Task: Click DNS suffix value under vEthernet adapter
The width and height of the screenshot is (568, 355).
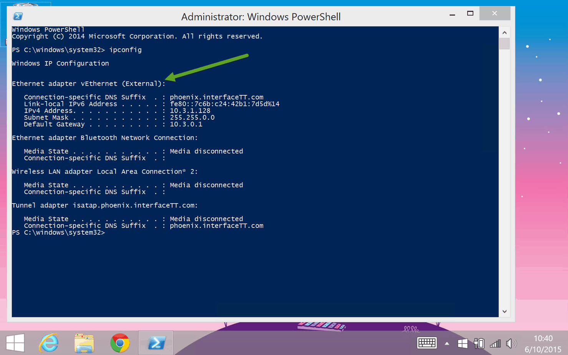Action: [x=217, y=97]
